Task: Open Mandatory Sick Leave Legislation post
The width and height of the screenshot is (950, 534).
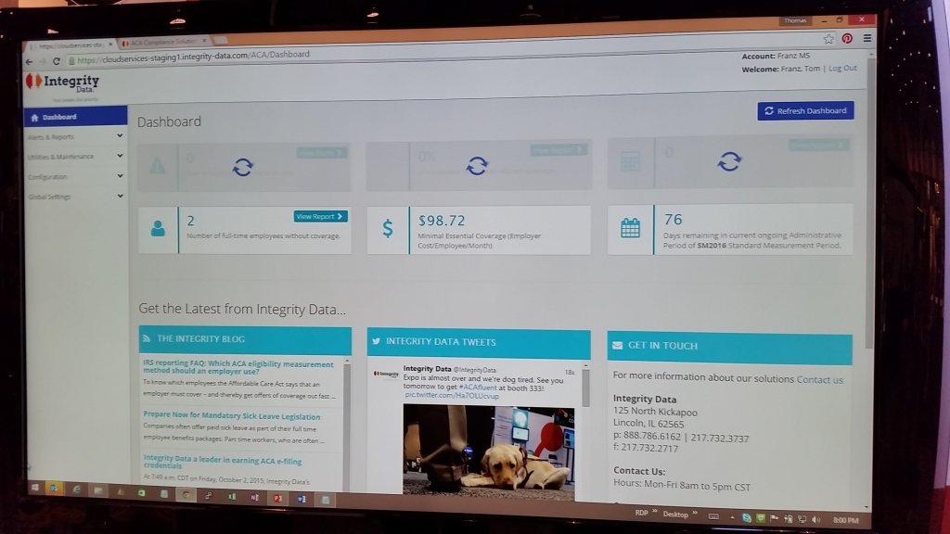Action: coord(231,416)
